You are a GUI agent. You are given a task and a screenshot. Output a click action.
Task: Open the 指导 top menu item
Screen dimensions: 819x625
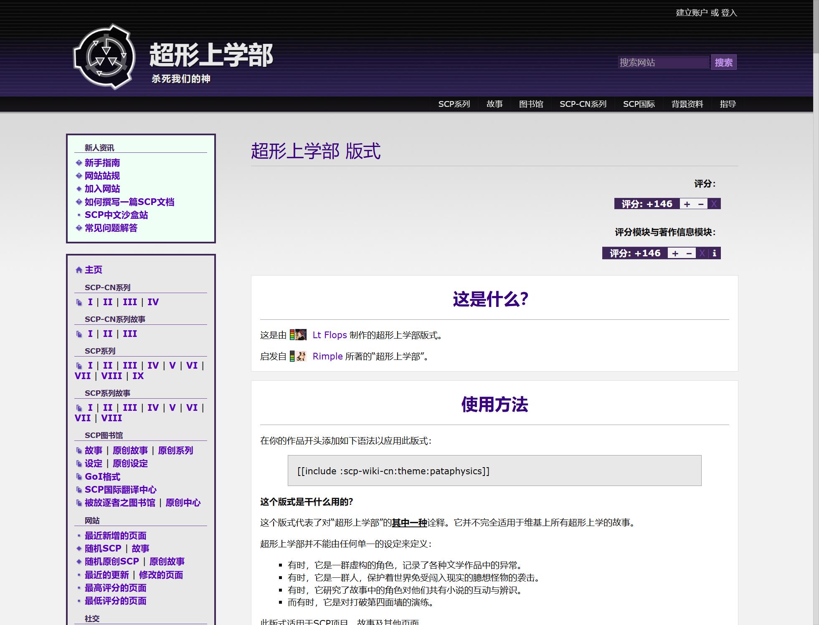point(728,104)
